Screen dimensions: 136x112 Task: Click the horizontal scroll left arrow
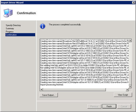point(41,89)
